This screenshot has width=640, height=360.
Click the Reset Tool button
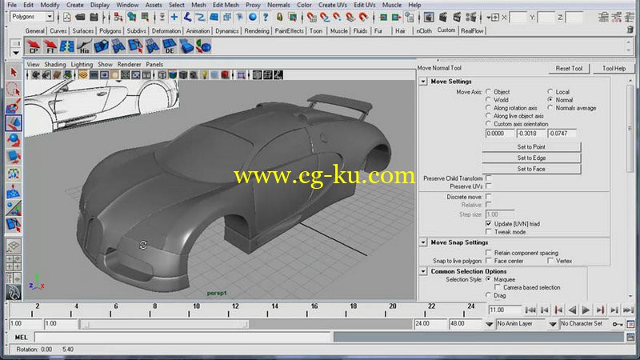coord(569,68)
